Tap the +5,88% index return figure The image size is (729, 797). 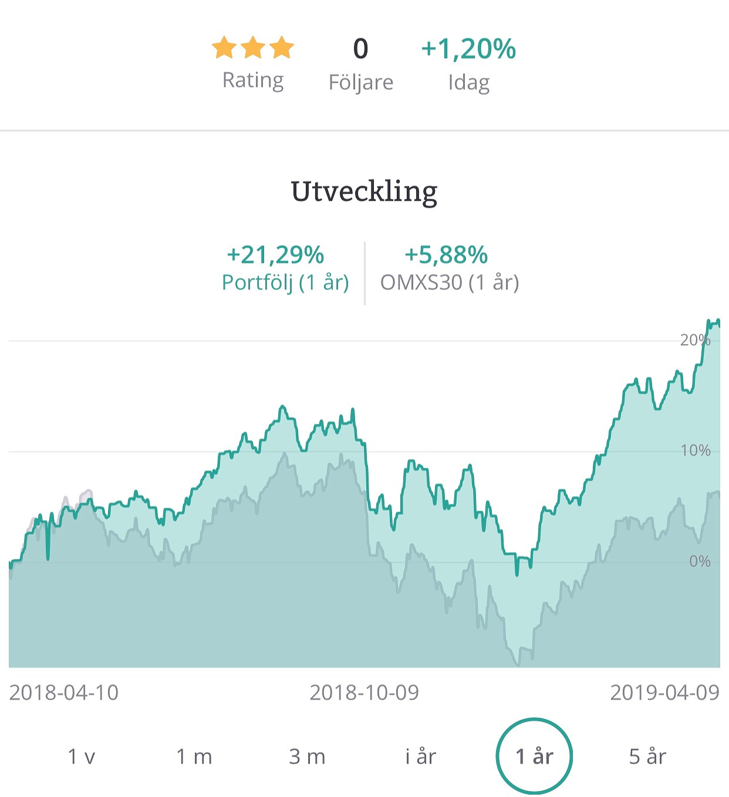tap(446, 255)
